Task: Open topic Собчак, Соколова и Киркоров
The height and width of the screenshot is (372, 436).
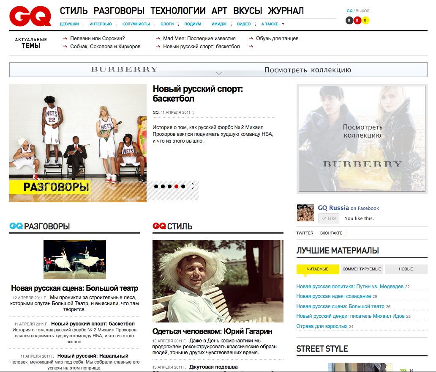Action: click(105, 47)
